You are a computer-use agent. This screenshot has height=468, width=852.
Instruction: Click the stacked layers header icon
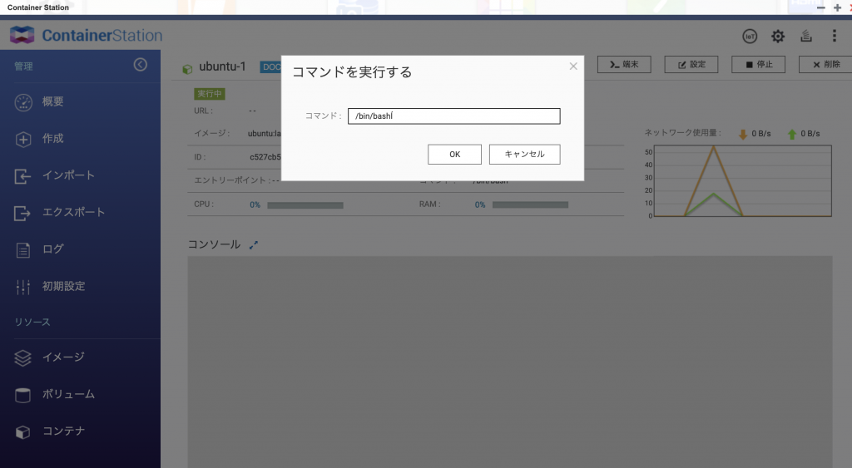pos(806,37)
